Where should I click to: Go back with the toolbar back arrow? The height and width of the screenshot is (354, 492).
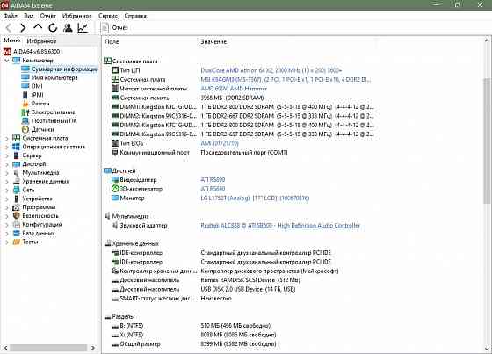(x=9, y=28)
